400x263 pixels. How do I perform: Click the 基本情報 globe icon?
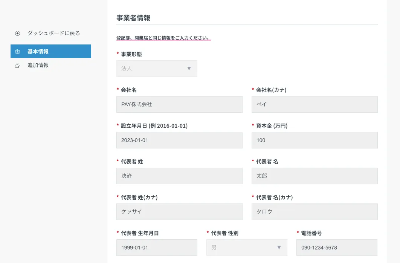click(17, 52)
